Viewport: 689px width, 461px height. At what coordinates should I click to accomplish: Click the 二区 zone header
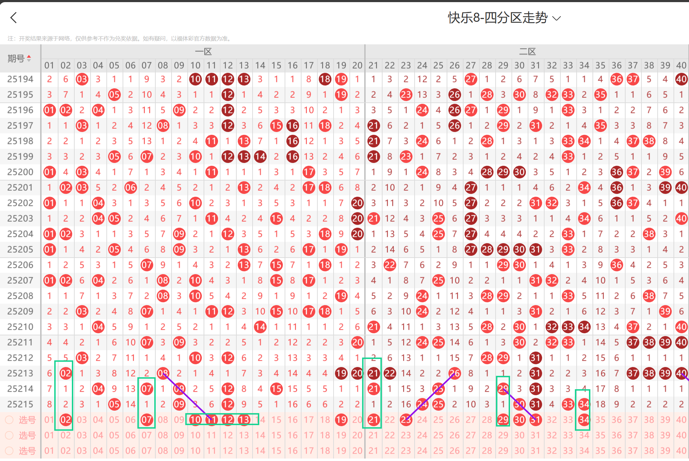point(527,52)
